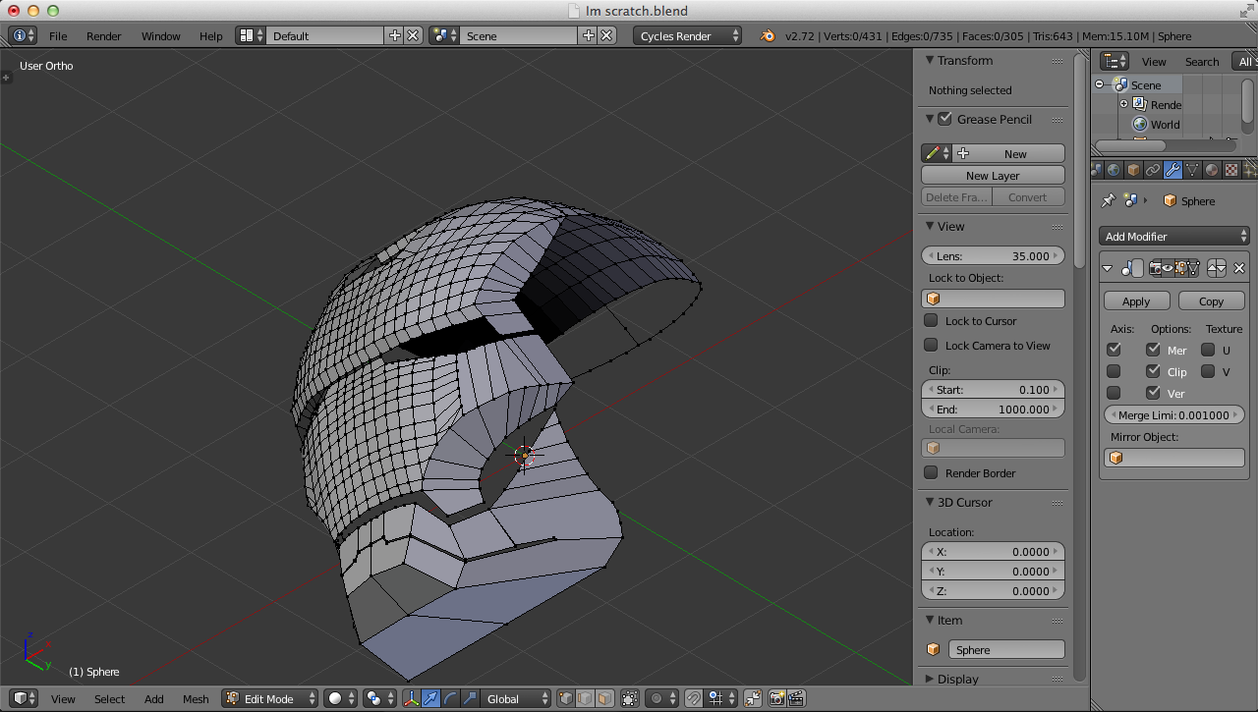Open the viewport shading dropdown
Screen dimensions: 1258x712
pyautogui.click(x=340, y=698)
